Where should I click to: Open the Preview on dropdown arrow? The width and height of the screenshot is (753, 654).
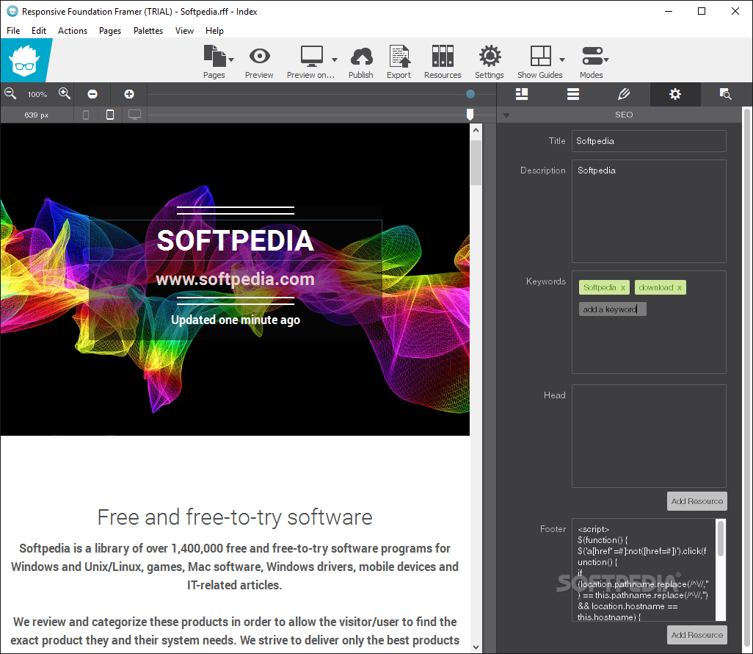[x=335, y=60]
